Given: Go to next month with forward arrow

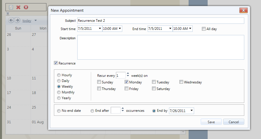Looking at the screenshot, I should (17, 20).
